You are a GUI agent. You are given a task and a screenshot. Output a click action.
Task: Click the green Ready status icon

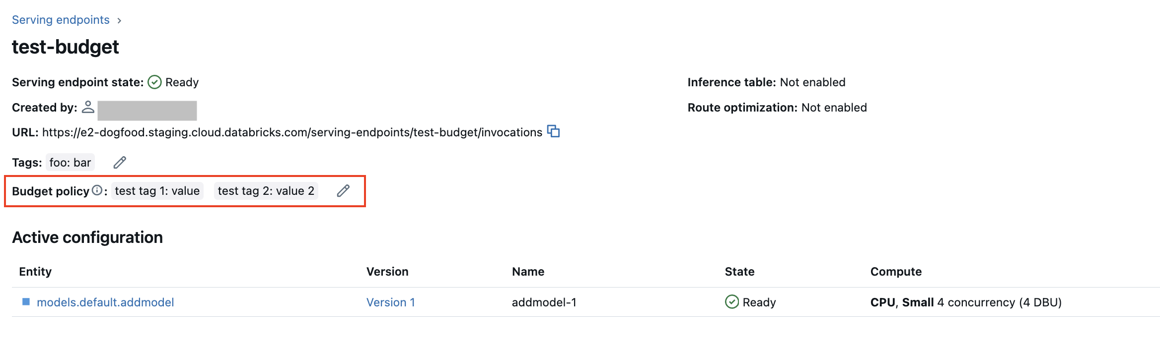coord(154,82)
